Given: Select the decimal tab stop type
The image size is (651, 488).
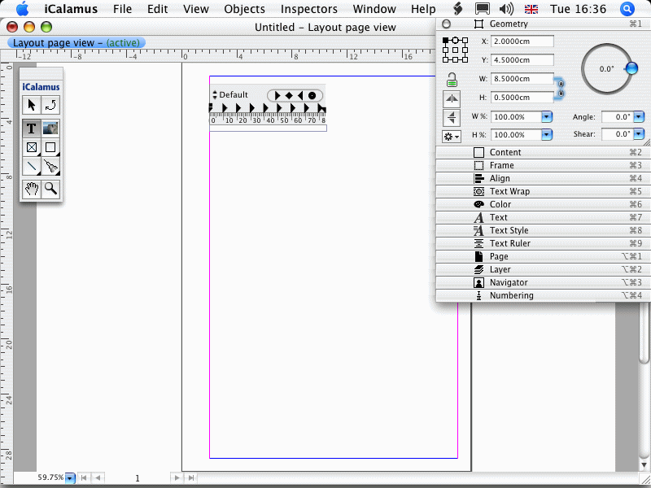Looking at the screenshot, I should [312, 95].
